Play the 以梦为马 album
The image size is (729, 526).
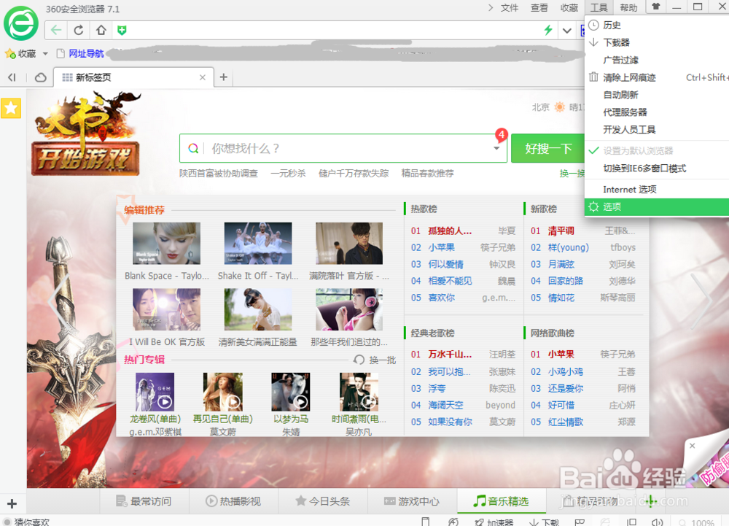point(291,392)
